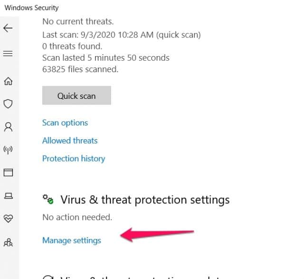Image resolution: width=304 pixels, height=279 pixels.
Task: Open Family options people icon
Action: tap(8, 242)
